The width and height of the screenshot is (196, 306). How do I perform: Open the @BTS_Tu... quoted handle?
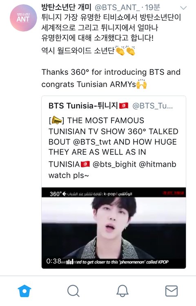[x=152, y=106]
